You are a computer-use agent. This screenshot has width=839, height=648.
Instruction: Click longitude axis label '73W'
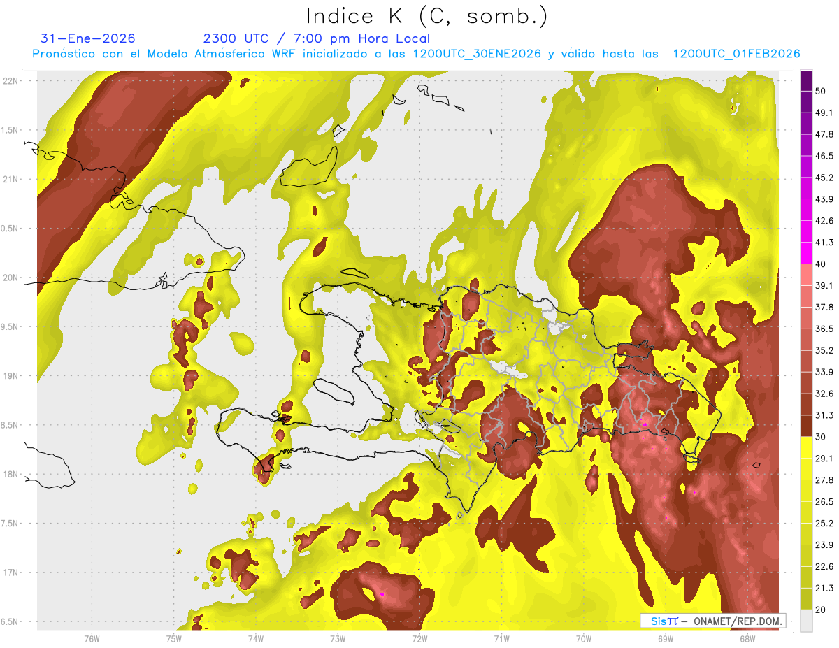[337, 638]
